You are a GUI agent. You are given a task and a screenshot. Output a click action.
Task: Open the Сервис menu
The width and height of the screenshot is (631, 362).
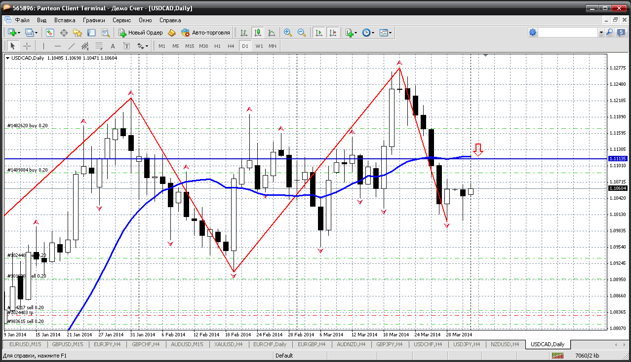121,20
